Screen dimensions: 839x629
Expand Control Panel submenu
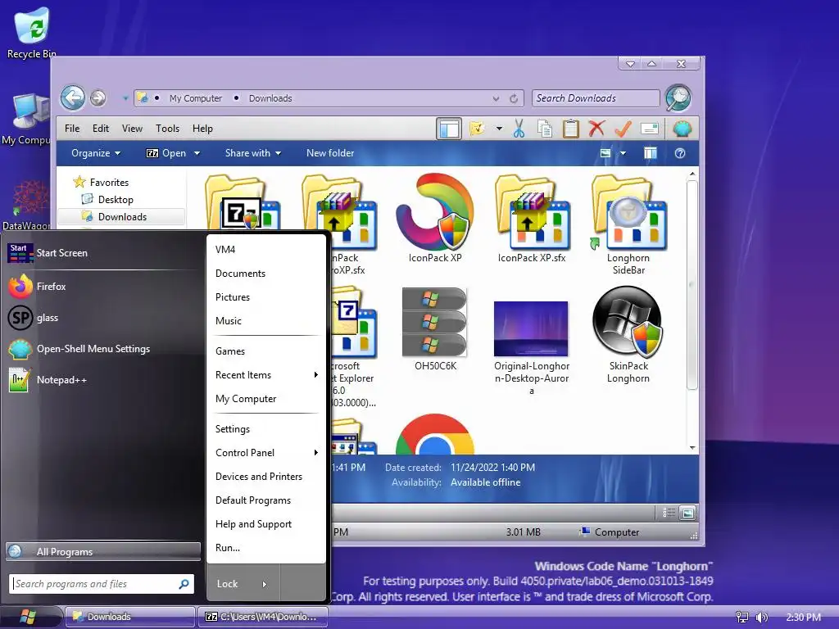point(266,452)
